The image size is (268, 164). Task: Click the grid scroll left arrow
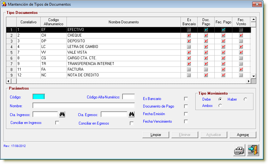(x=9, y=81)
